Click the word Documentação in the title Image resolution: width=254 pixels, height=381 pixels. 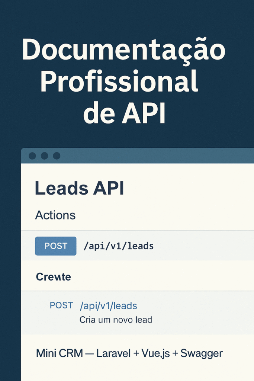tap(123, 51)
